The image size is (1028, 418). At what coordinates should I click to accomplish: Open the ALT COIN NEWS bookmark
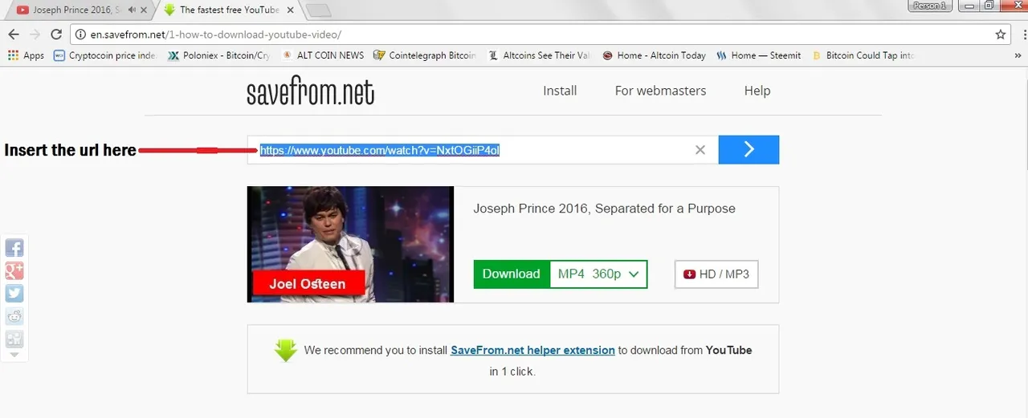[323, 55]
